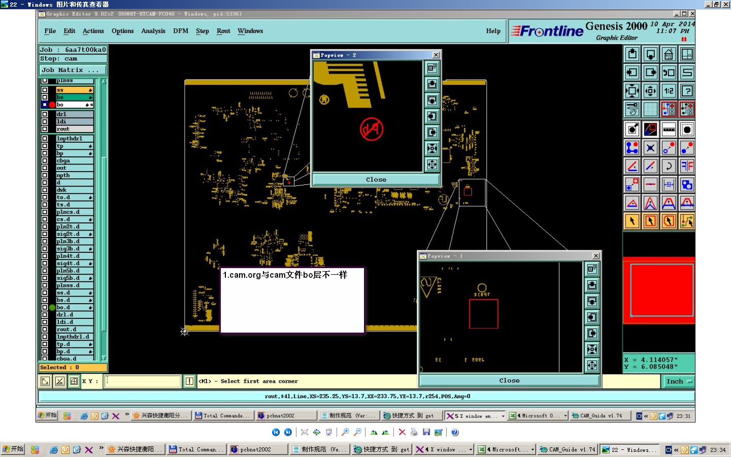Expand the 5 X window taskbar group arrow
This screenshot has height=457, width=731.
pos(503,416)
